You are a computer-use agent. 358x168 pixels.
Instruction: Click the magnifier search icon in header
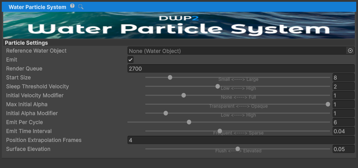pos(81,6)
